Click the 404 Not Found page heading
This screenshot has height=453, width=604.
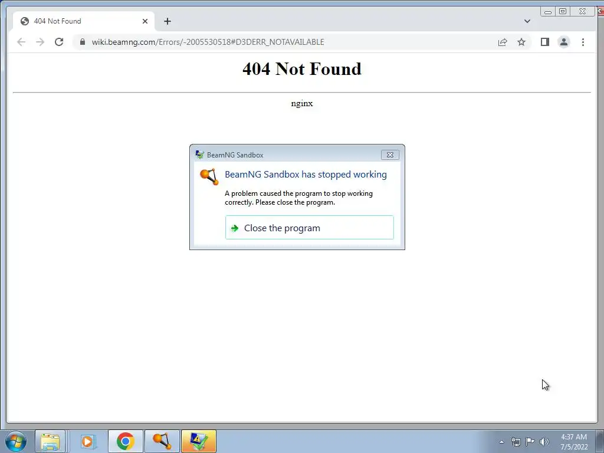[302, 69]
